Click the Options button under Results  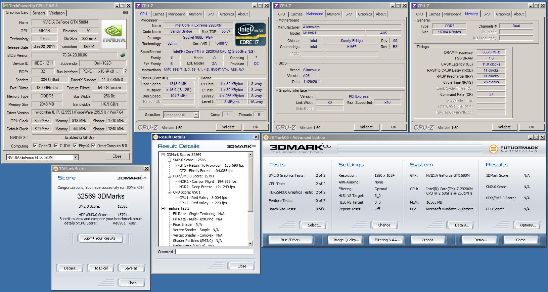(528, 225)
